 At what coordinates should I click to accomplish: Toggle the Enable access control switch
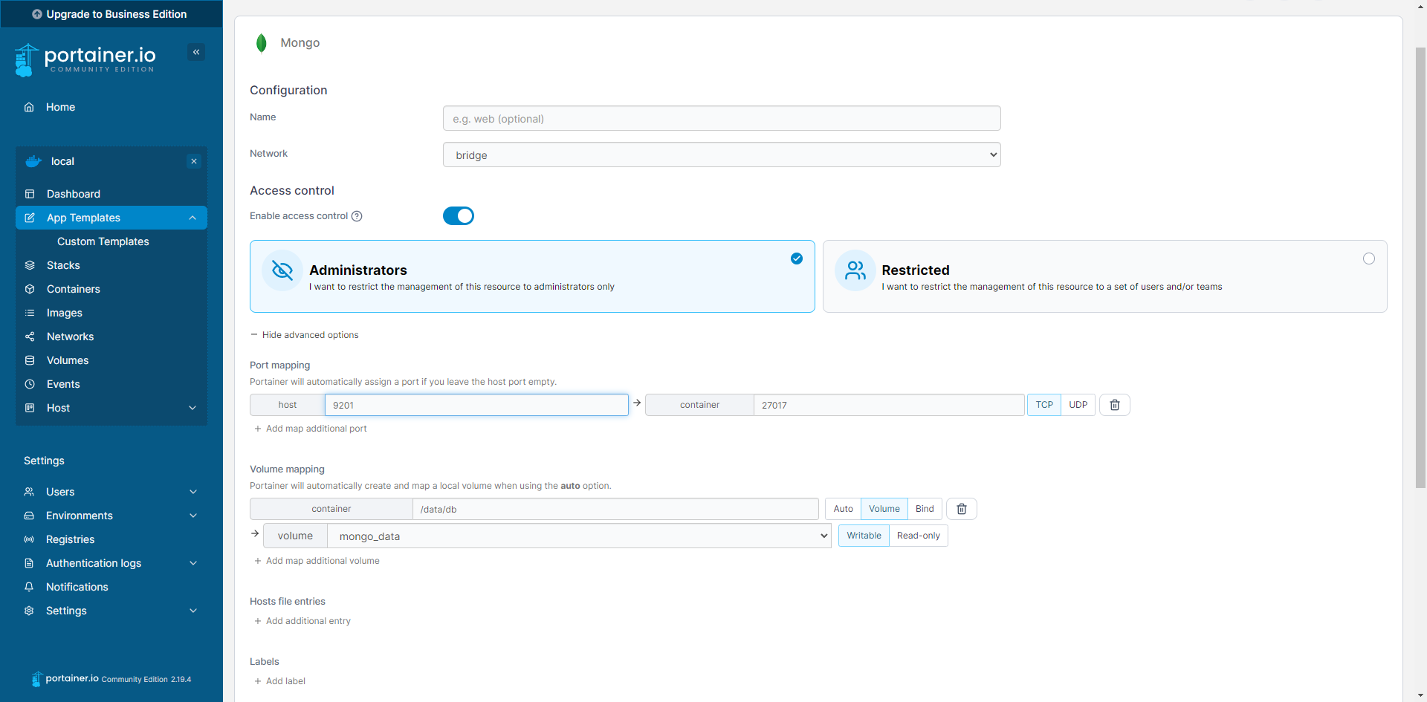[x=459, y=215]
